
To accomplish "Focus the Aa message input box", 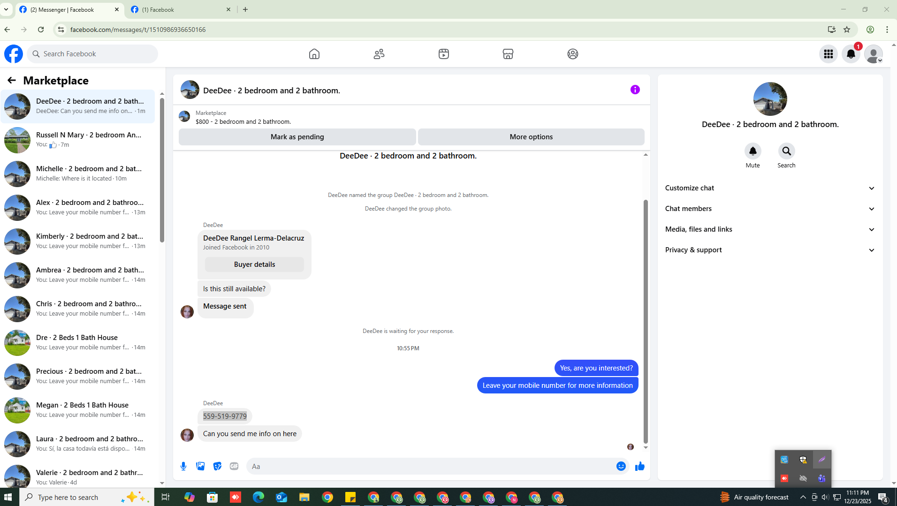I will pyautogui.click(x=432, y=466).
